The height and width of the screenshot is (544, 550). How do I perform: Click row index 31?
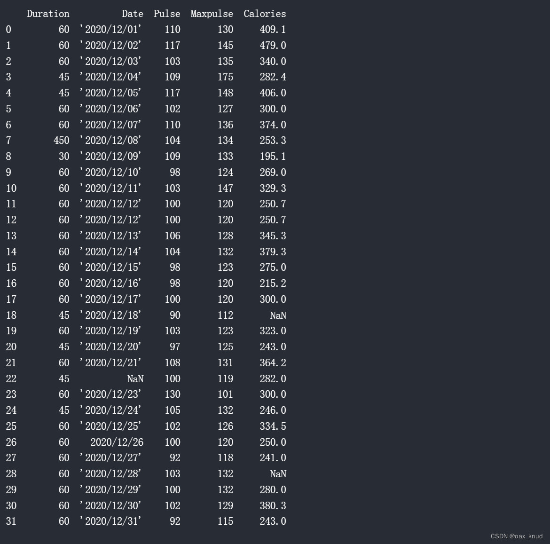click(11, 521)
